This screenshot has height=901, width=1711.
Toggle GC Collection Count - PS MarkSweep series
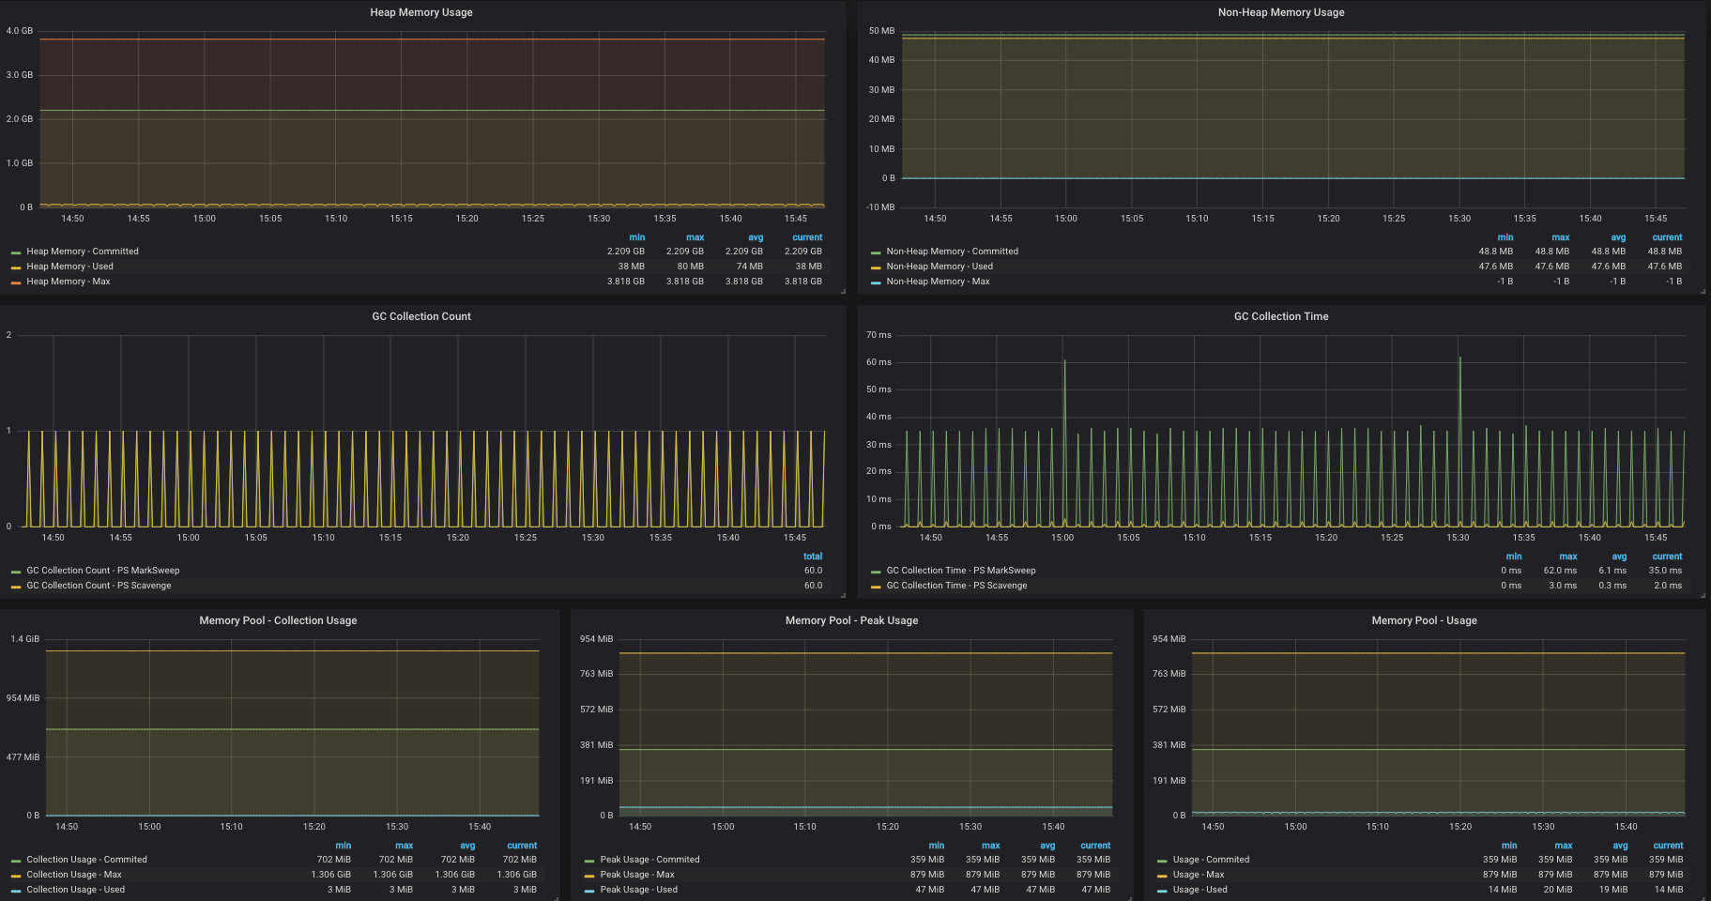pyautogui.click(x=103, y=571)
